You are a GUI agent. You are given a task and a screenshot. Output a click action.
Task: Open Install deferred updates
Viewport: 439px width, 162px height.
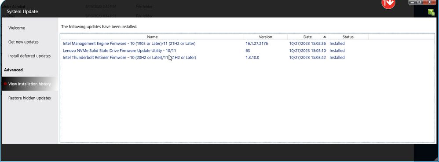tap(29, 56)
